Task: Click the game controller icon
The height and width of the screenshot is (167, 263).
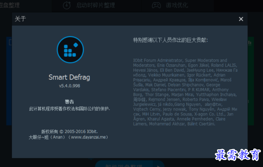Action: [156, 5]
